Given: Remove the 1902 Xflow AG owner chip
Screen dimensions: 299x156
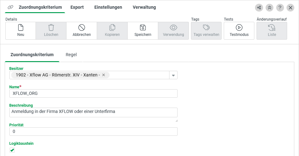Looking at the screenshot, I should pyautogui.click(x=104, y=75).
